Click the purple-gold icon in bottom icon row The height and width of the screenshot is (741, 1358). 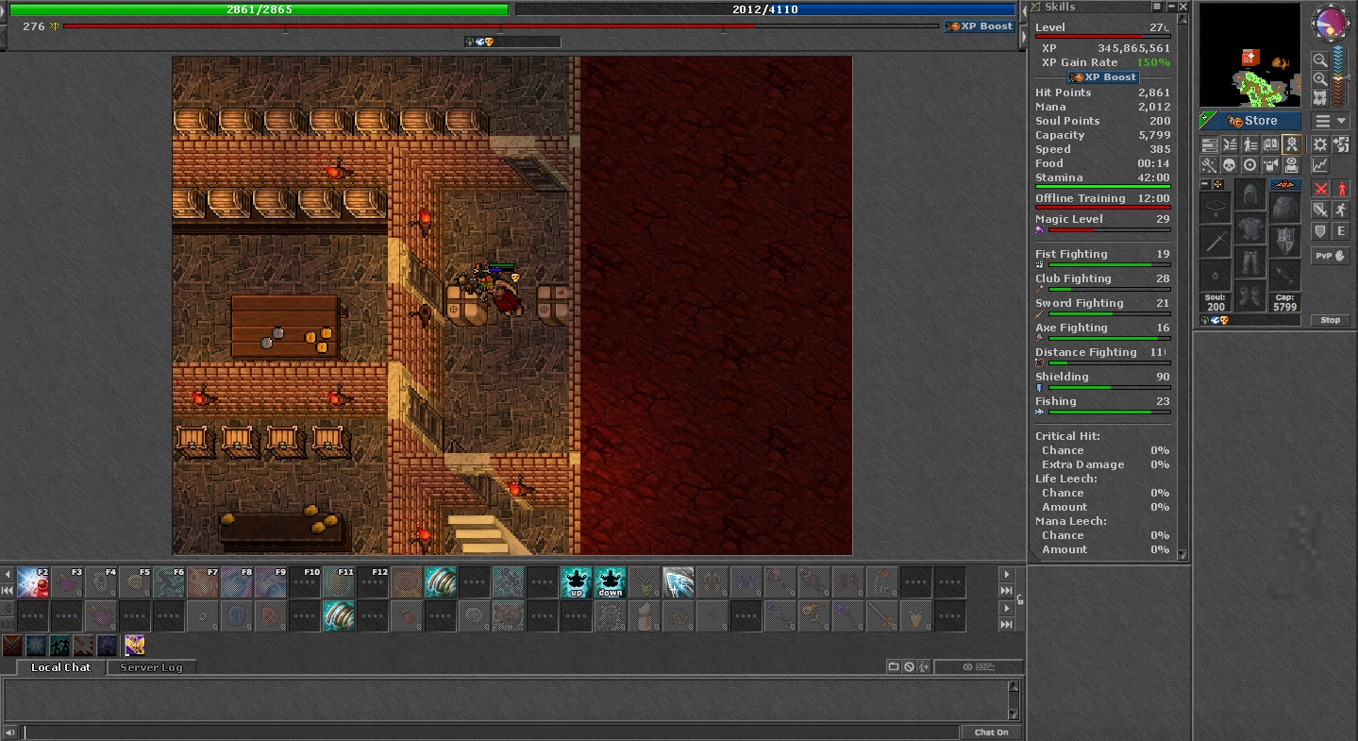pyautogui.click(x=135, y=646)
